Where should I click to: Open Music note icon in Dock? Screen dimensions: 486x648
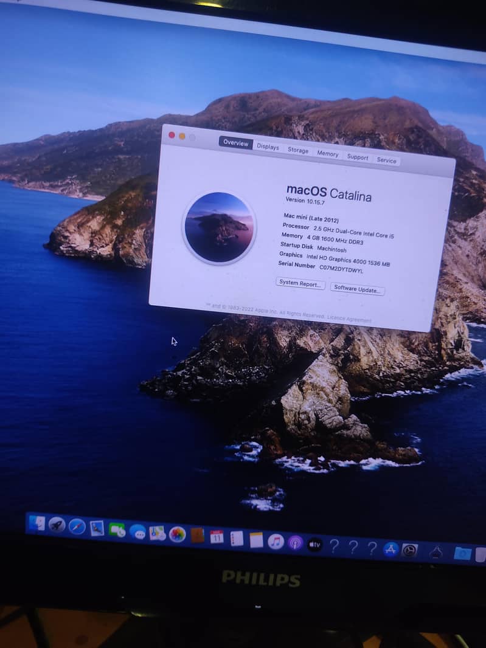click(x=276, y=542)
